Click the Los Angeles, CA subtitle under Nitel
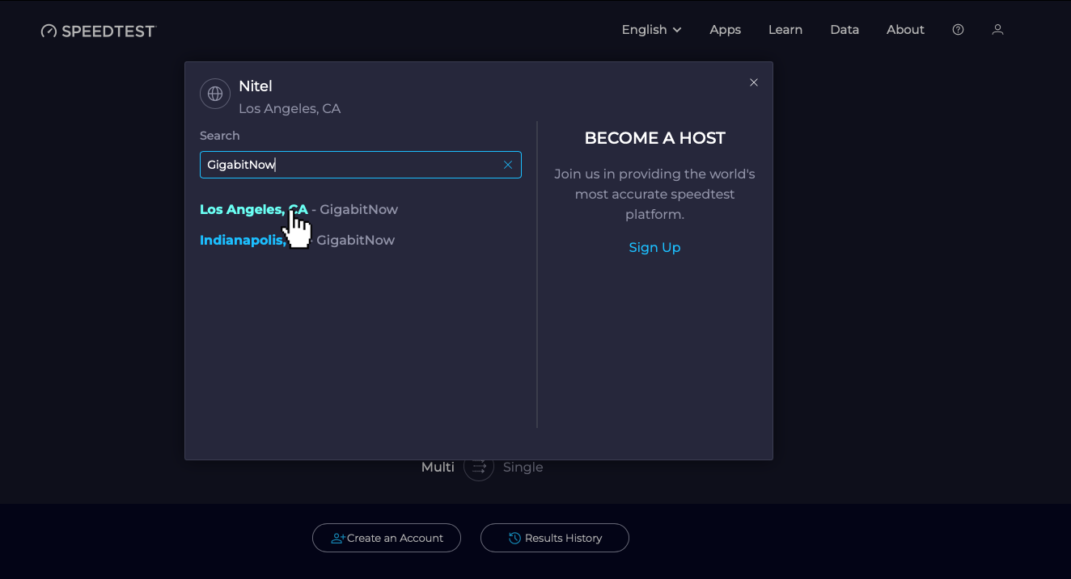Viewport: 1071px width, 579px height. 290,108
